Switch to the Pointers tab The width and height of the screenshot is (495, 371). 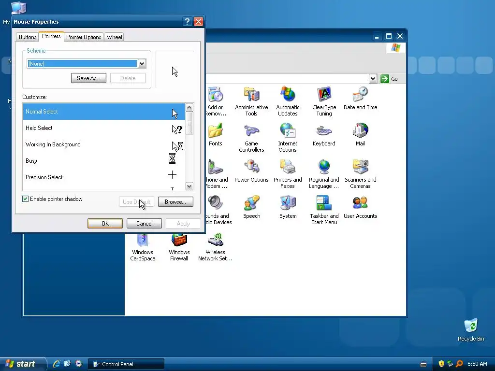pyautogui.click(x=51, y=36)
